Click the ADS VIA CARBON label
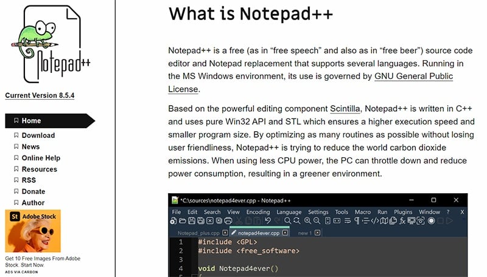Image resolution: width=487 pixels, height=277 pixels. tap(21, 272)
